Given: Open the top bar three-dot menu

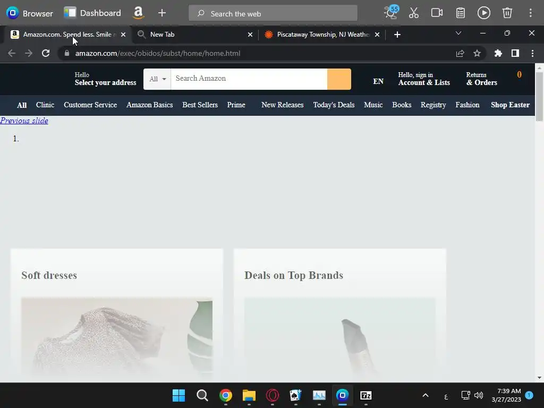Looking at the screenshot, I should tap(531, 13).
